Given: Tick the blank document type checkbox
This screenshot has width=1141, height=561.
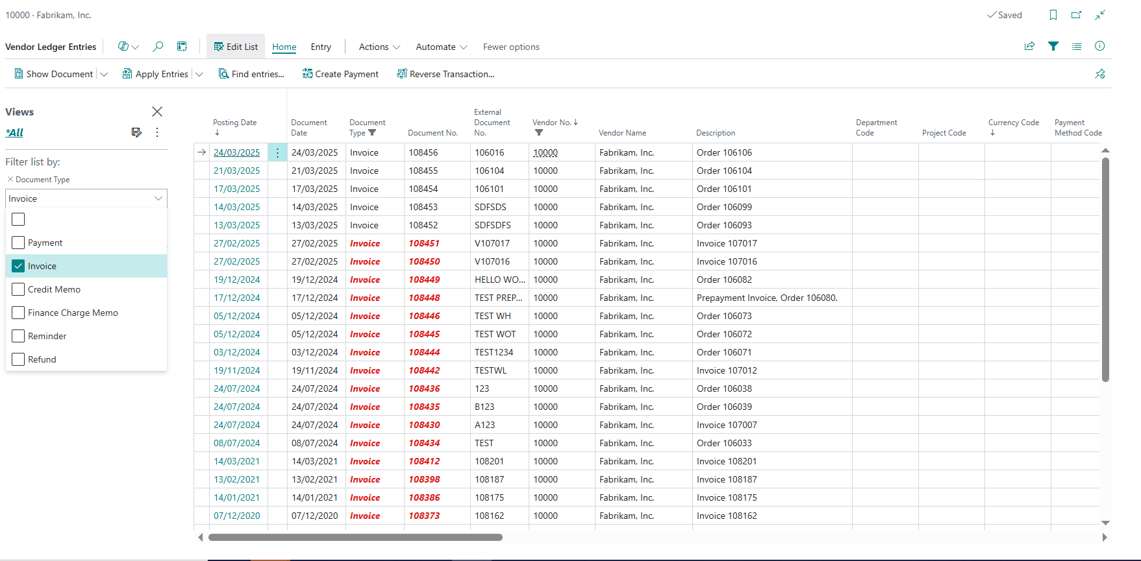Looking at the screenshot, I should (x=18, y=219).
